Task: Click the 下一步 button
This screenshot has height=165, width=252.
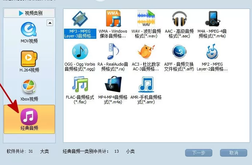Action: 199,153
